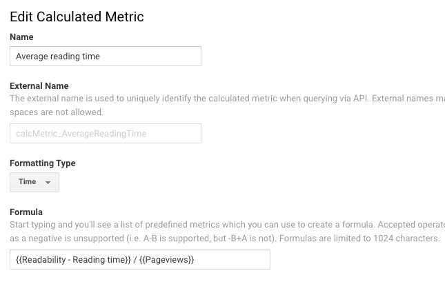Click the Name input field
Viewport: 445px width, 282px height.
(x=106, y=56)
